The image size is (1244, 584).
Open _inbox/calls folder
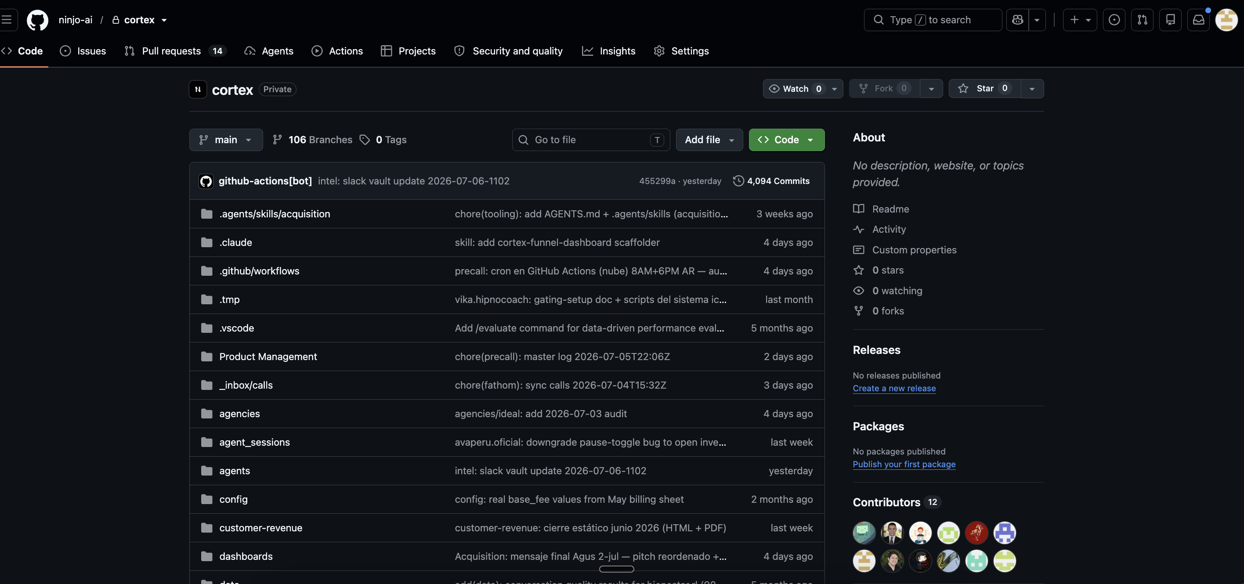246,385
